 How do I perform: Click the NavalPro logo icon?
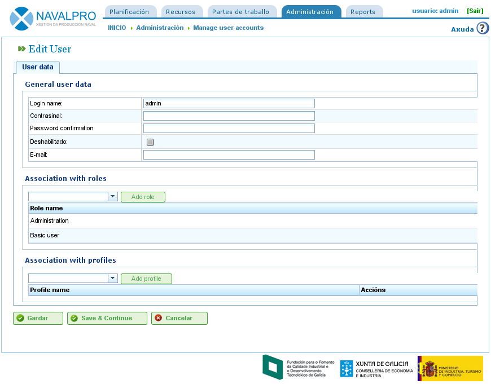click(22, 18)
